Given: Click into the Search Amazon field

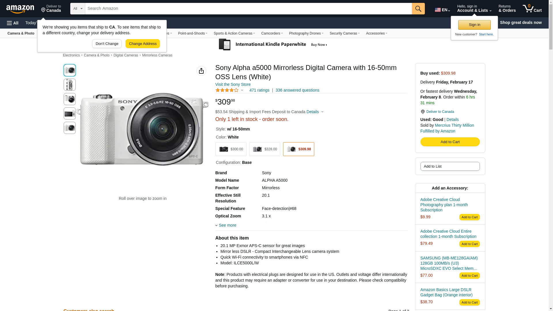Looking at the screenshot, I should [248, 9].
